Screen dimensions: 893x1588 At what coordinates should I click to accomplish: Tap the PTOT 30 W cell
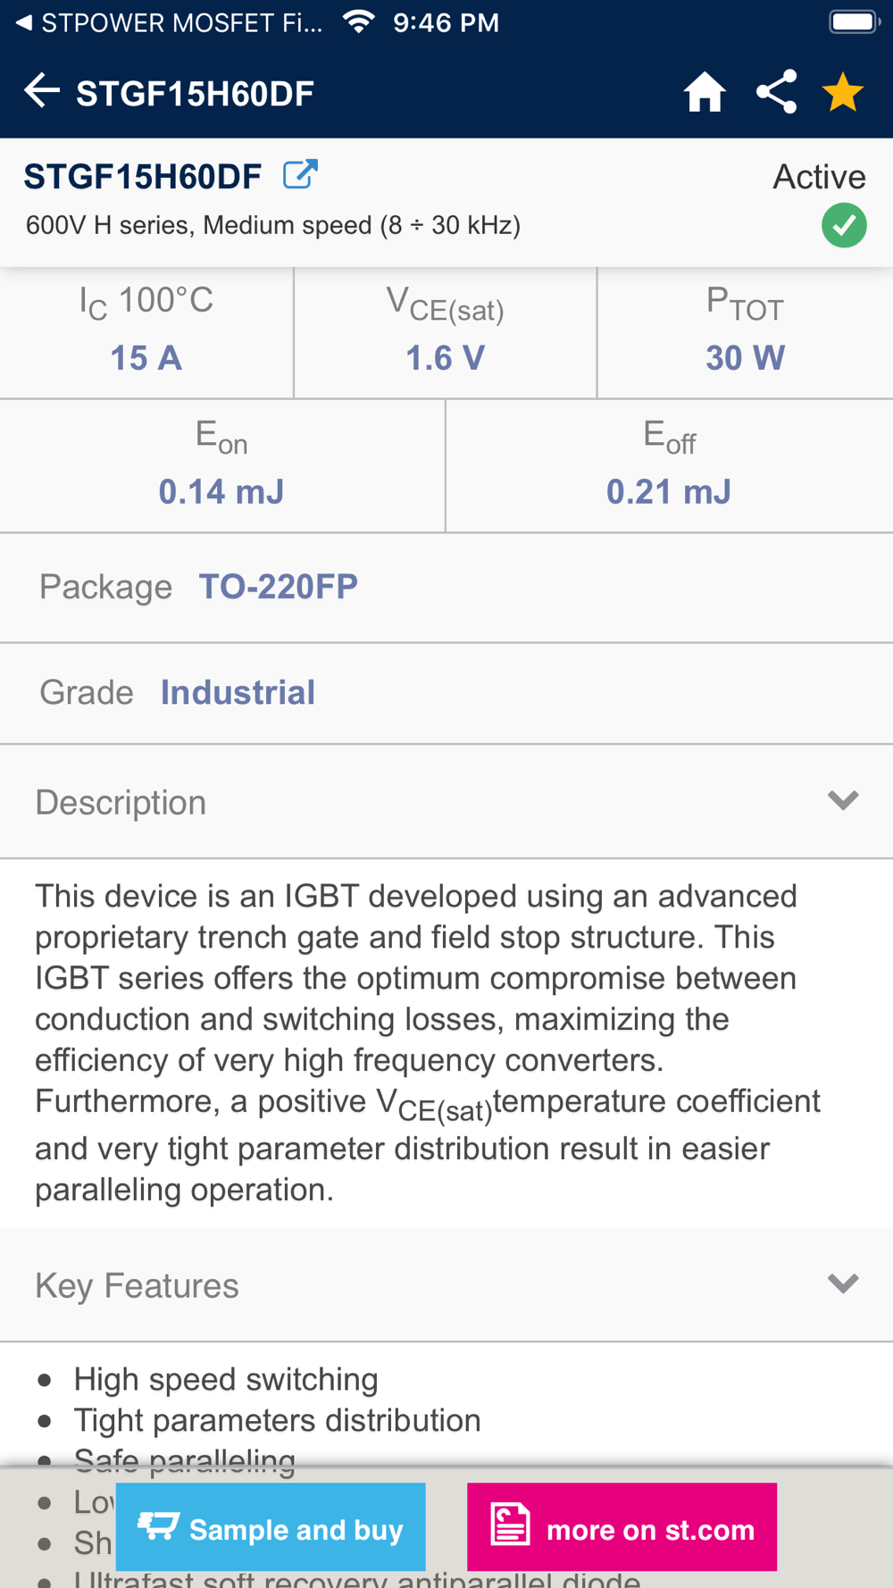pyautogui.click(x=745, y=332)
